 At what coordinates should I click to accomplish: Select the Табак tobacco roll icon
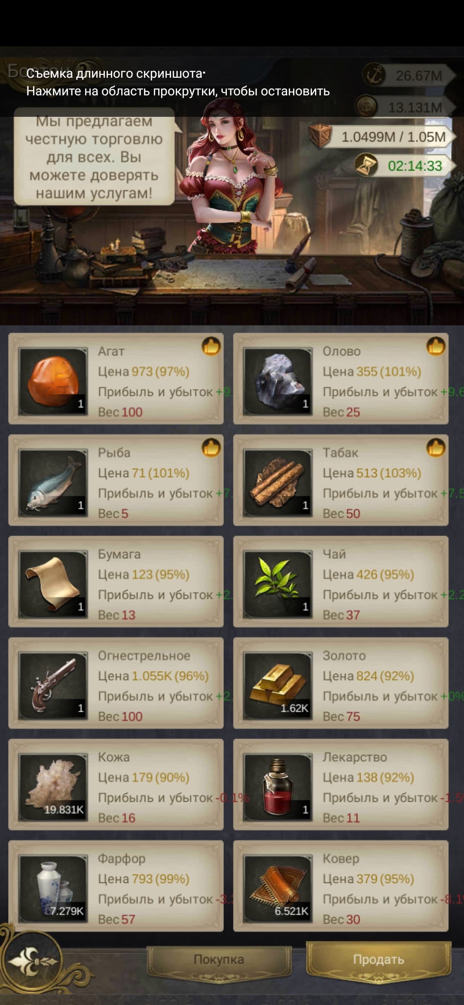pyautogui.click(x=278, y=482)
